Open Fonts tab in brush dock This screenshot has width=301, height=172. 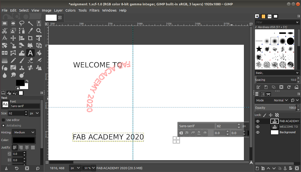coord(270,16)
